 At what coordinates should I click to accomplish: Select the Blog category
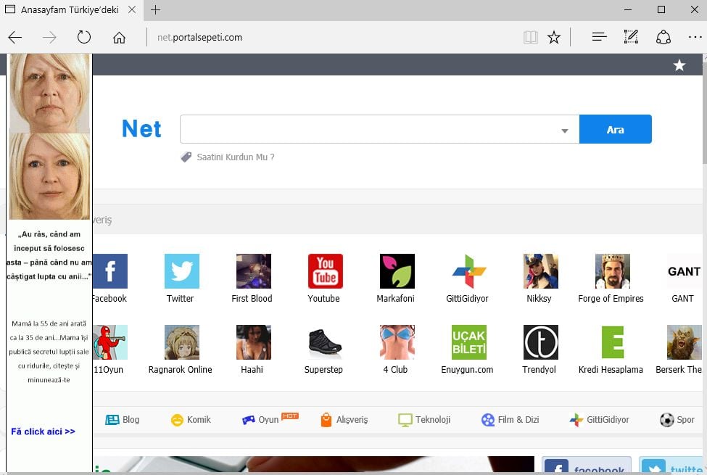pyautogui.click(x=123, y=419)
